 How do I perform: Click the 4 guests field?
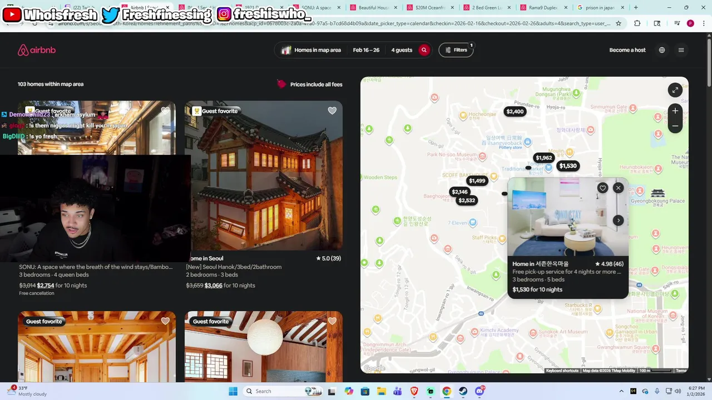402,50
